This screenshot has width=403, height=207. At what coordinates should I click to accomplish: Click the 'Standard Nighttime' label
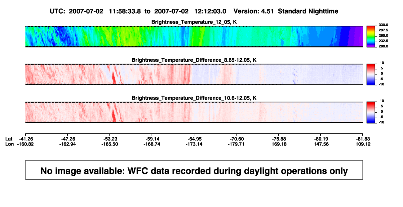308,11
